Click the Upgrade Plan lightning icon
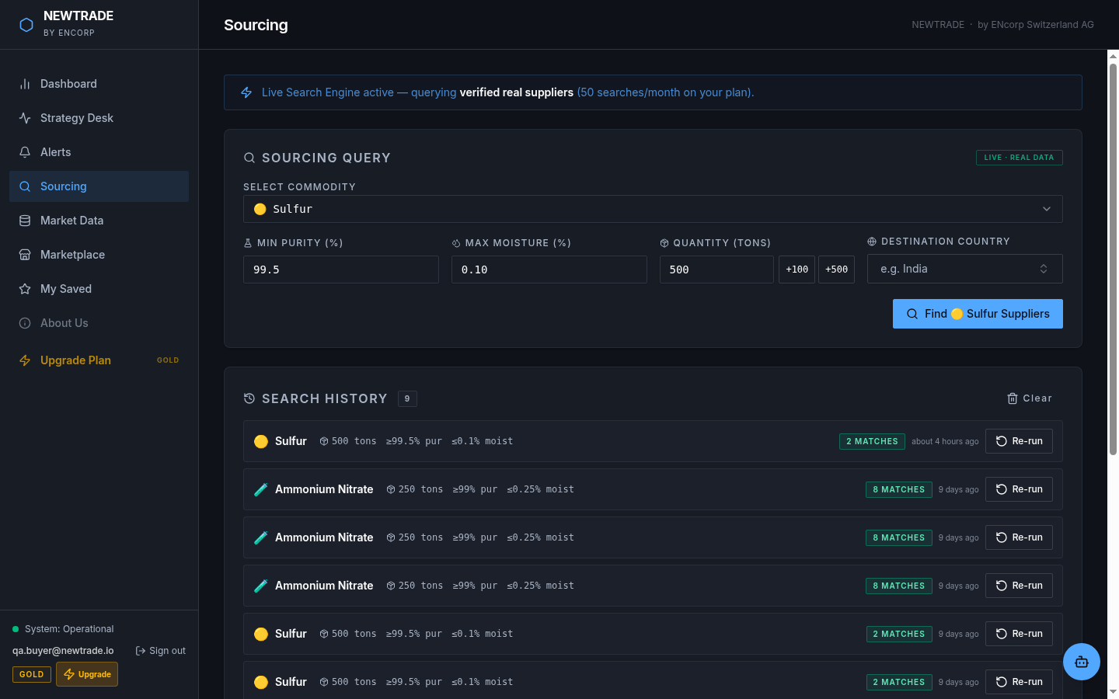Screen dimensions: 1119x699 (25, 360)
